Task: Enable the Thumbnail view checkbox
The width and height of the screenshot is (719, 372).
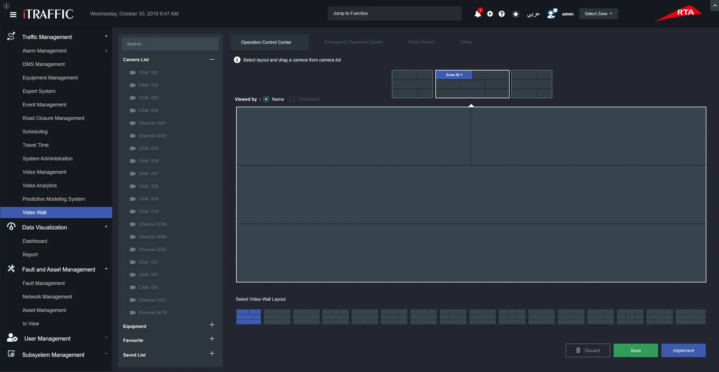Action: point(292,99)
